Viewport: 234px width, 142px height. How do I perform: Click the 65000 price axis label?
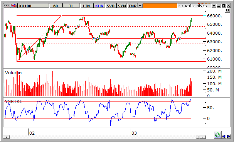click(214, 24)
